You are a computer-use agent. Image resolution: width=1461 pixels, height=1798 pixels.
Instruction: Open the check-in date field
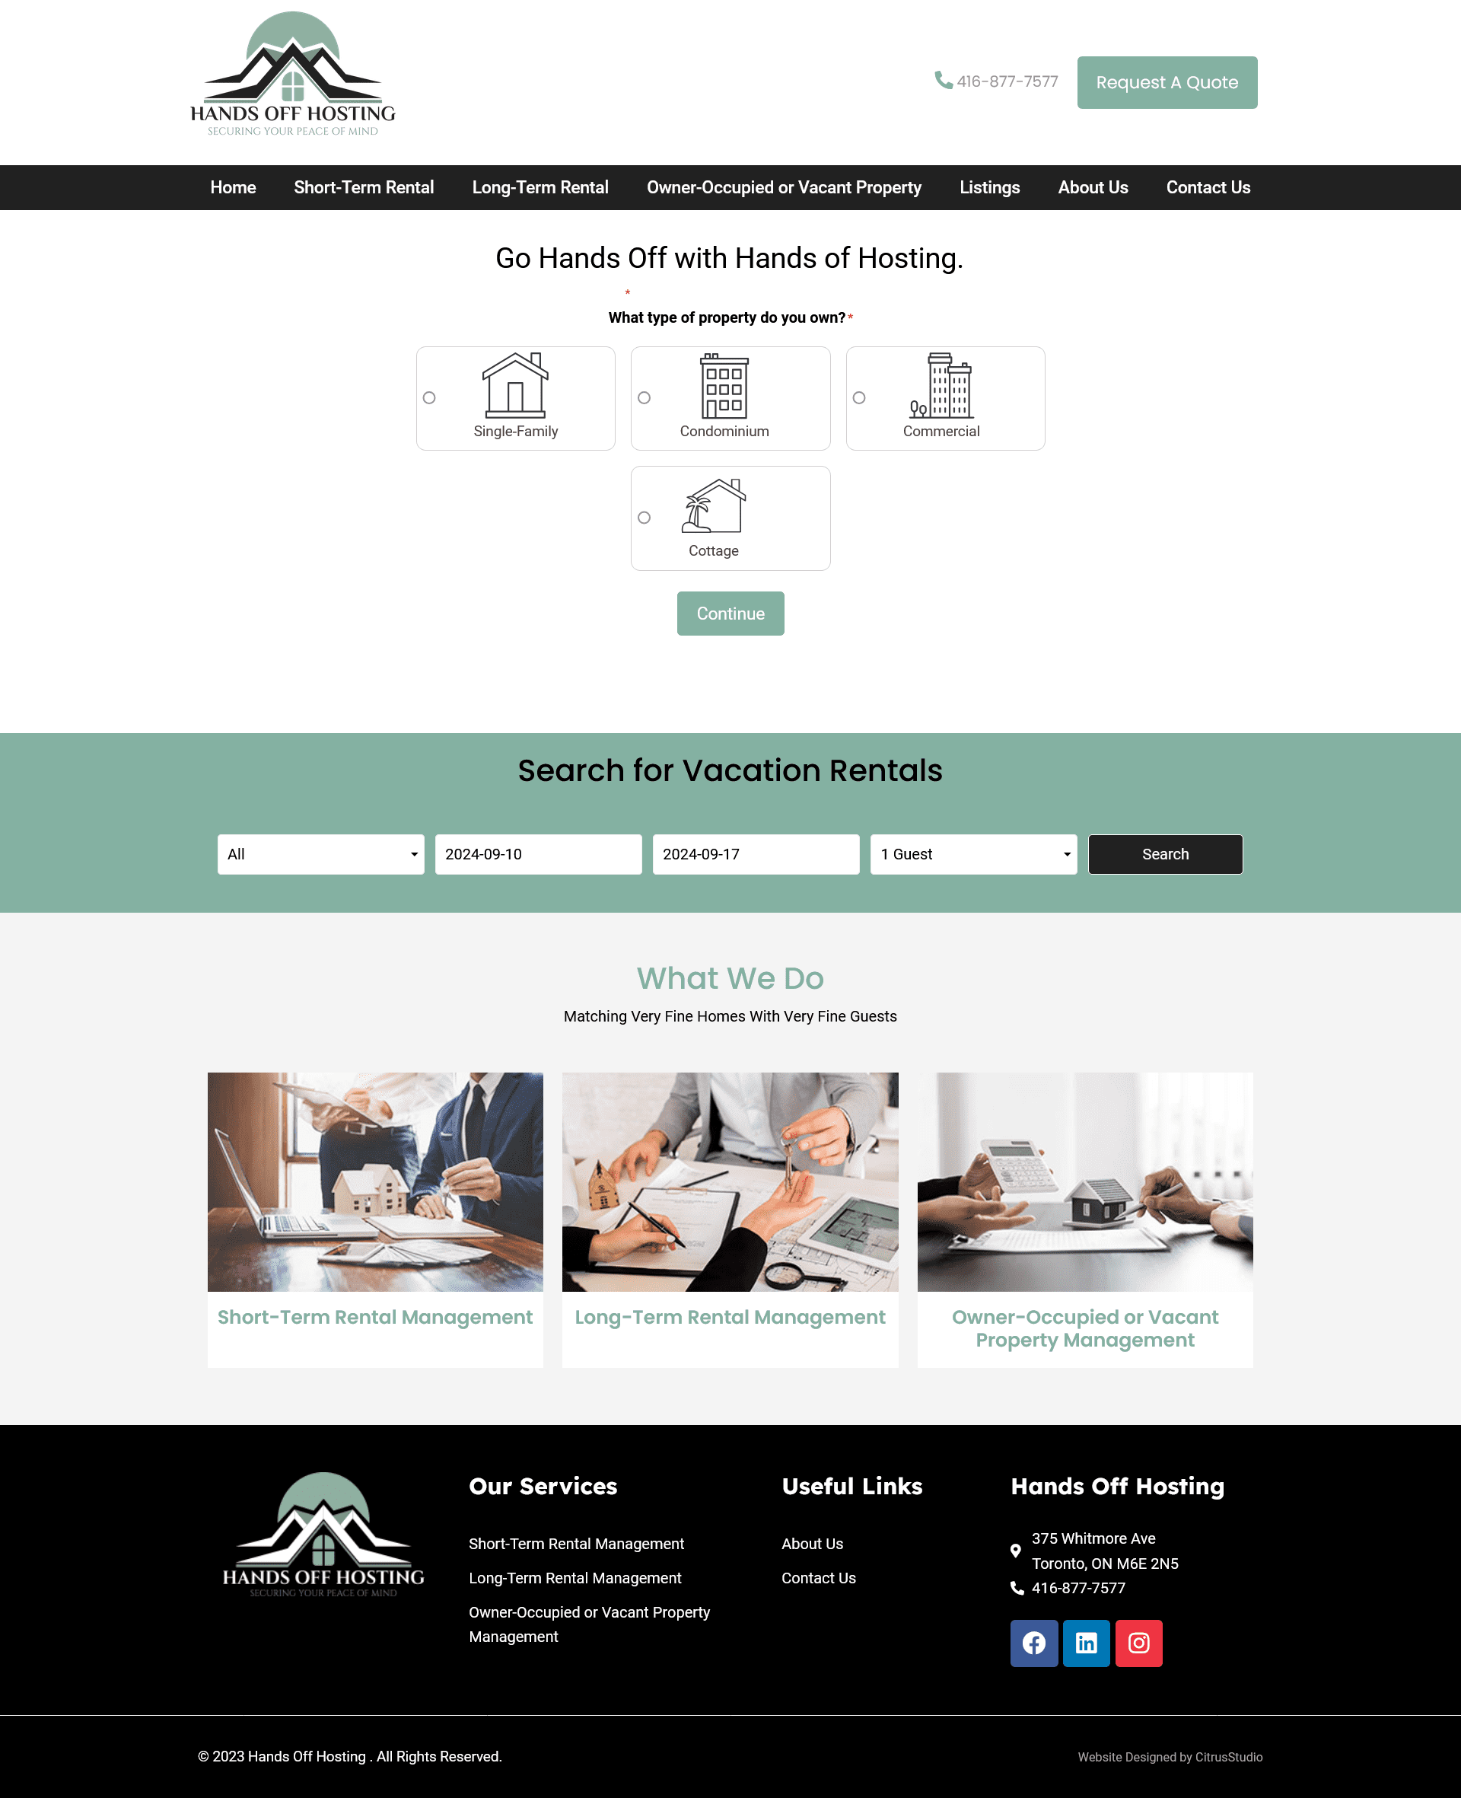click(538, 854)
